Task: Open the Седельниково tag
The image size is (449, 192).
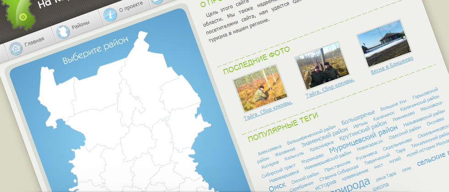Action: [398, 144]
